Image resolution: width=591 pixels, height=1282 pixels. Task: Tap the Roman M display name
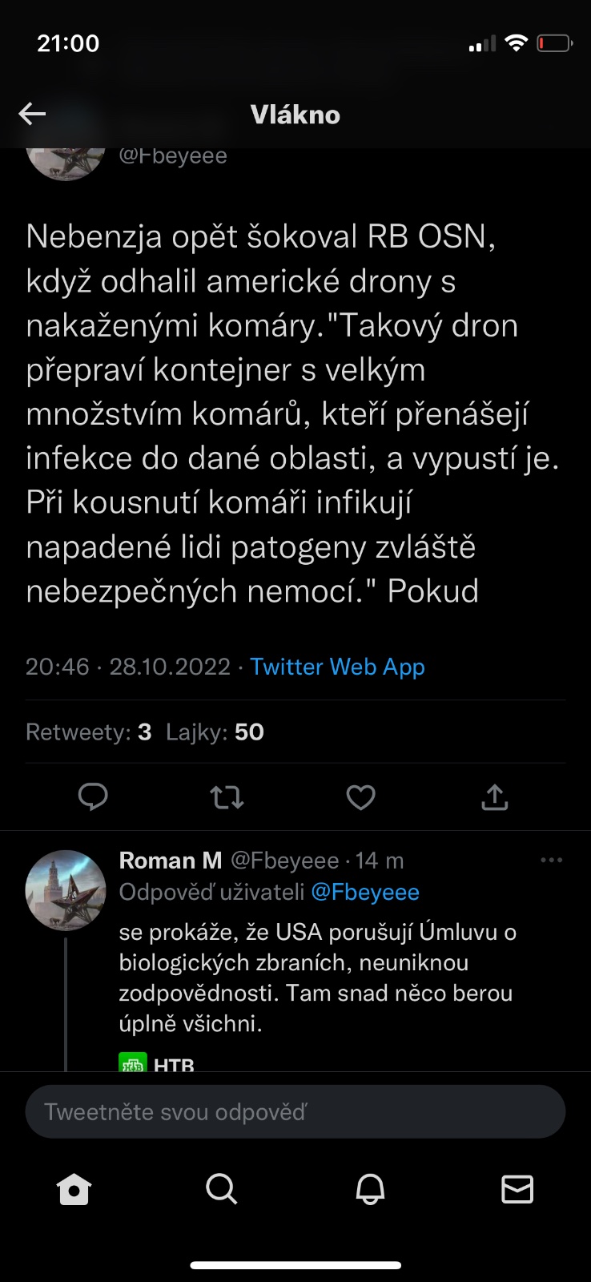(170, 860)
